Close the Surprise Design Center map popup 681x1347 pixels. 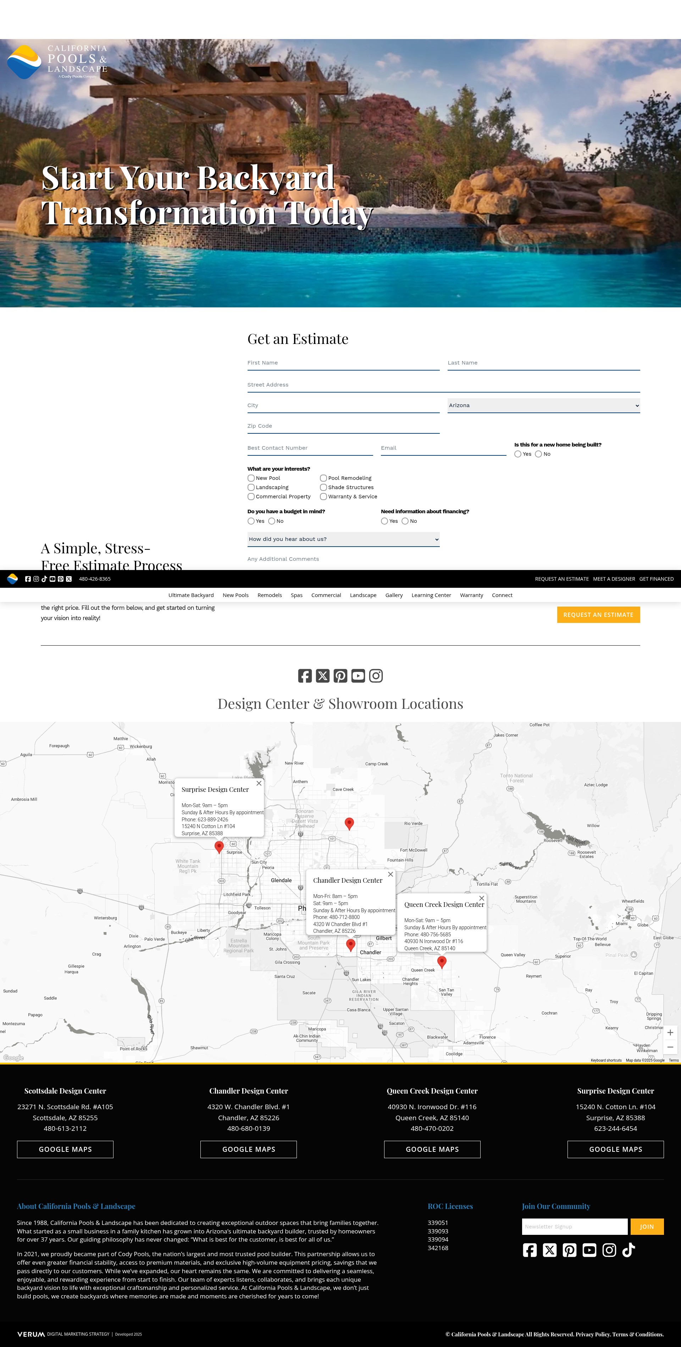pos(259,783)
